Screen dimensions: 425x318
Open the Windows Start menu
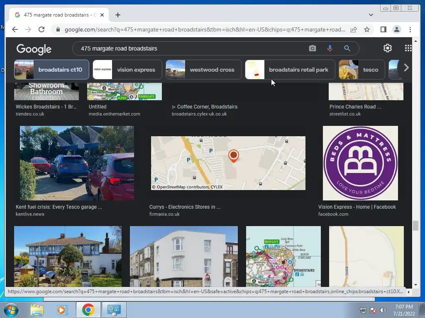[x=11, y=310]
